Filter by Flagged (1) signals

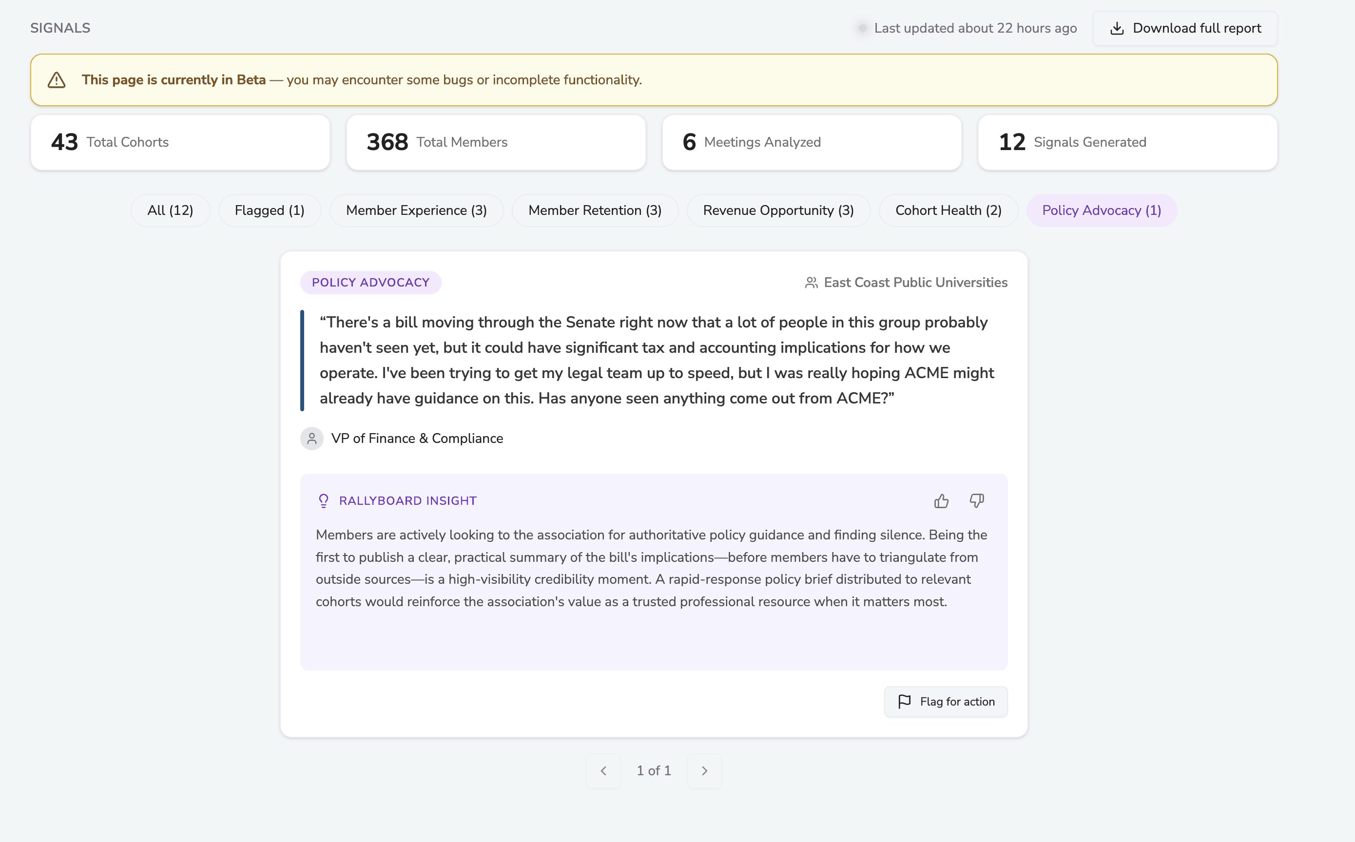[x=270, y=210]
